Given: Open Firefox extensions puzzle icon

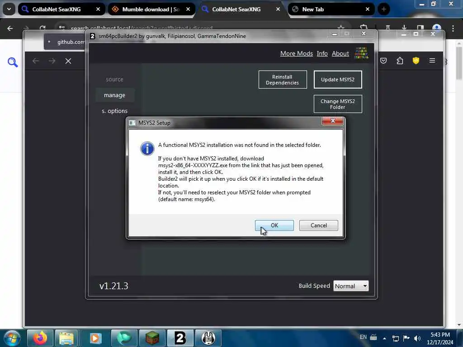Looking at the screenshot, I should [400, 61].
